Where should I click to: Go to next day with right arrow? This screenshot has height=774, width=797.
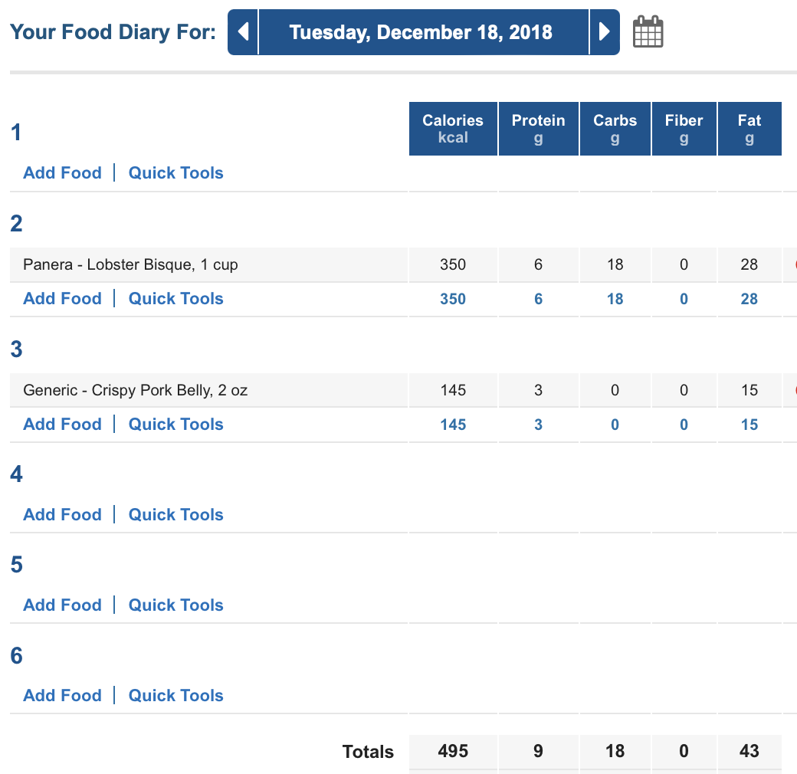tap(605, 32)
